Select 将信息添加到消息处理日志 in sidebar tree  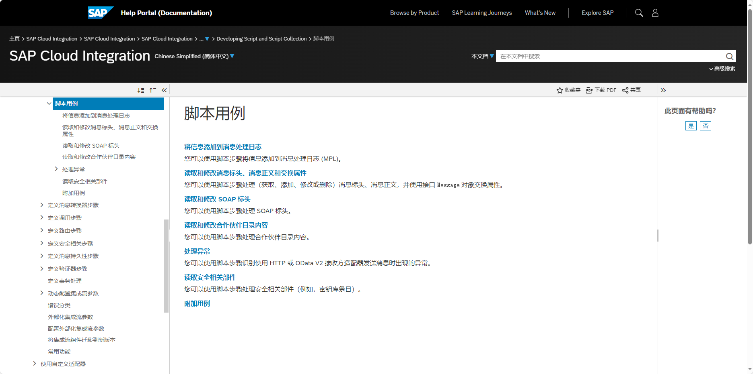pos(96,116)
